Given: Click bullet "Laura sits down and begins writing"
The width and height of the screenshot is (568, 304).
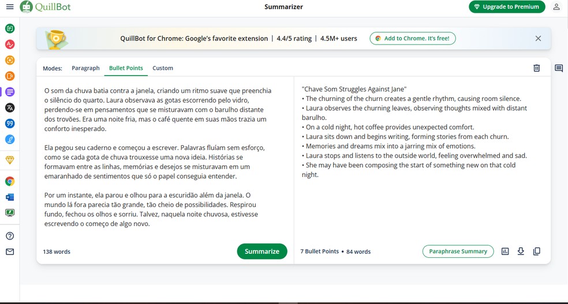Looking at the screenshot, I should point(405,137).
